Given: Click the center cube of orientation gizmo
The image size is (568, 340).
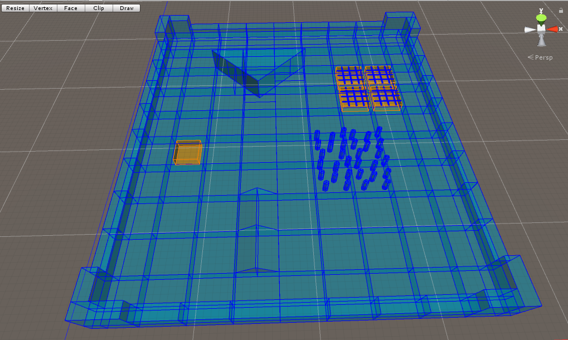Looking at the screenshot, I should click(x=541, y=29).
